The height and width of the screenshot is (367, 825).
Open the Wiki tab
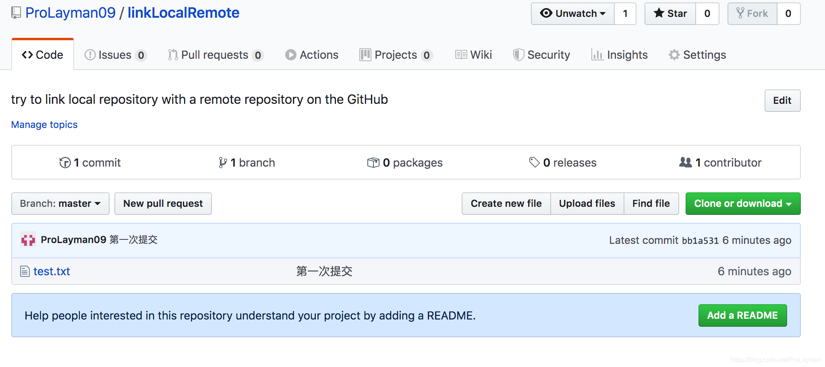point(474,55)
